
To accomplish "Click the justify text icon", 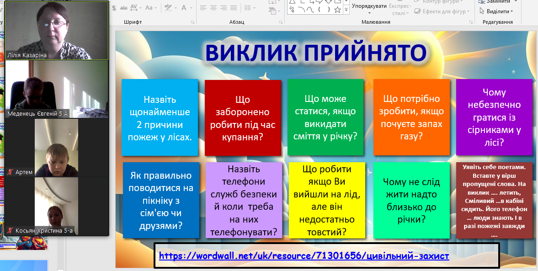I will pos(234,8).
